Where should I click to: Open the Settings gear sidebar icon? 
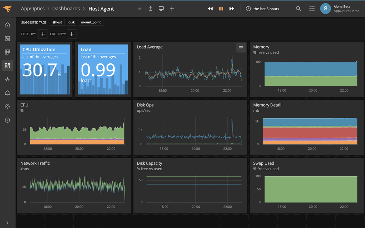7,107
